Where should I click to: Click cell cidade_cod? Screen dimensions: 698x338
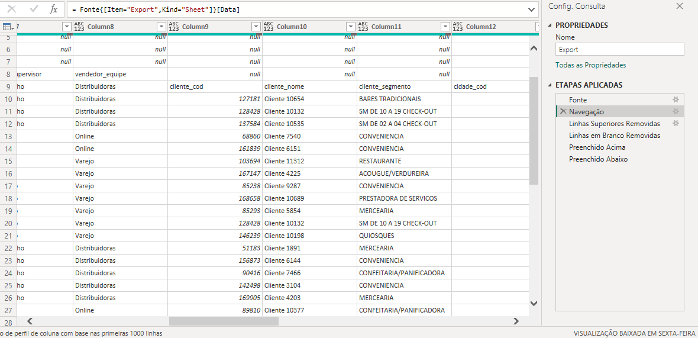490,86
